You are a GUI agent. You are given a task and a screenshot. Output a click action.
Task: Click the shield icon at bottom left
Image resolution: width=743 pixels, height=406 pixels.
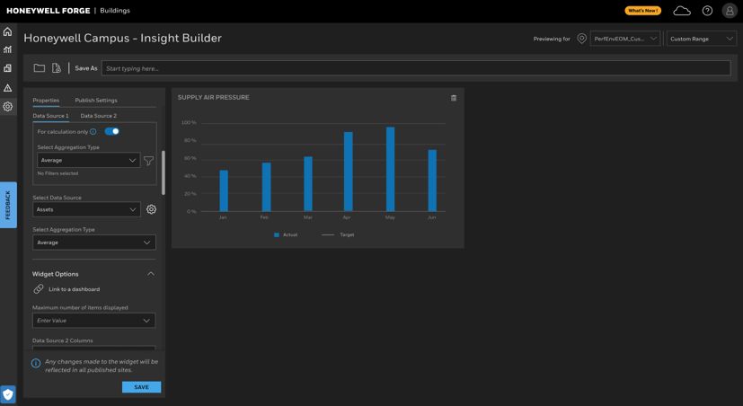(8, 394)
